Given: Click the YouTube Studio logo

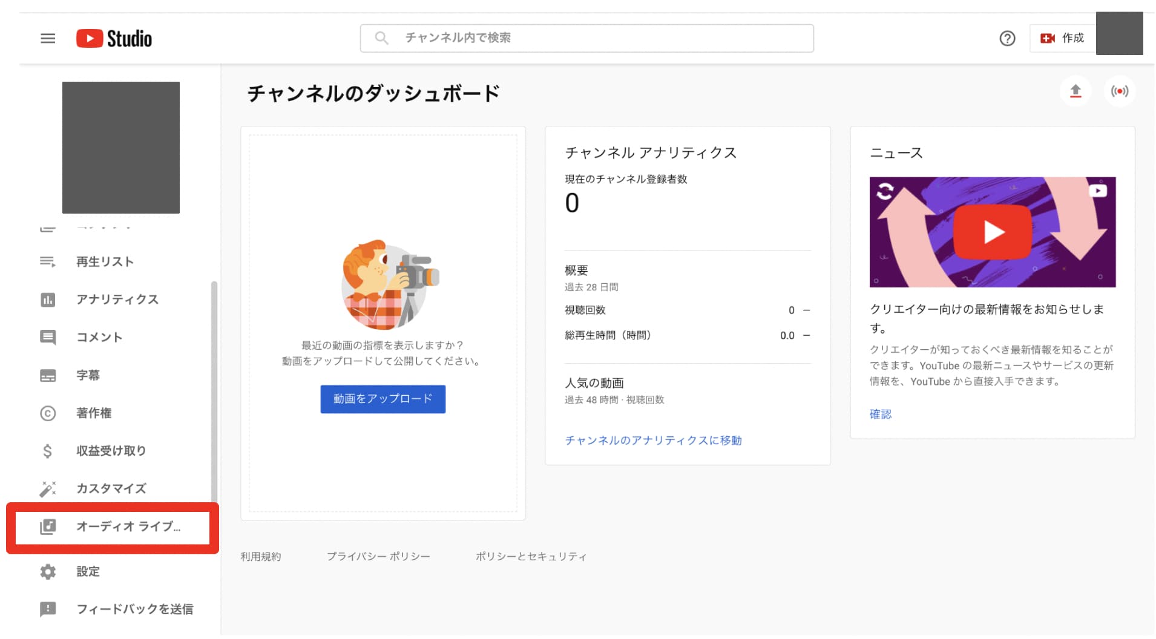Looking at the screenshot, I should click(114, 39).
